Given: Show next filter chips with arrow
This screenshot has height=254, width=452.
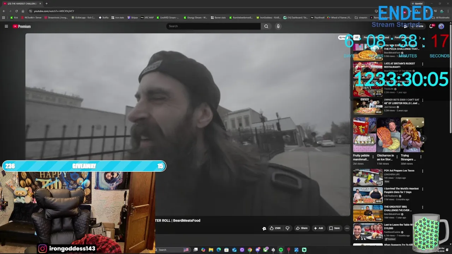Looking at the screenshot, I should pos(420,37).
